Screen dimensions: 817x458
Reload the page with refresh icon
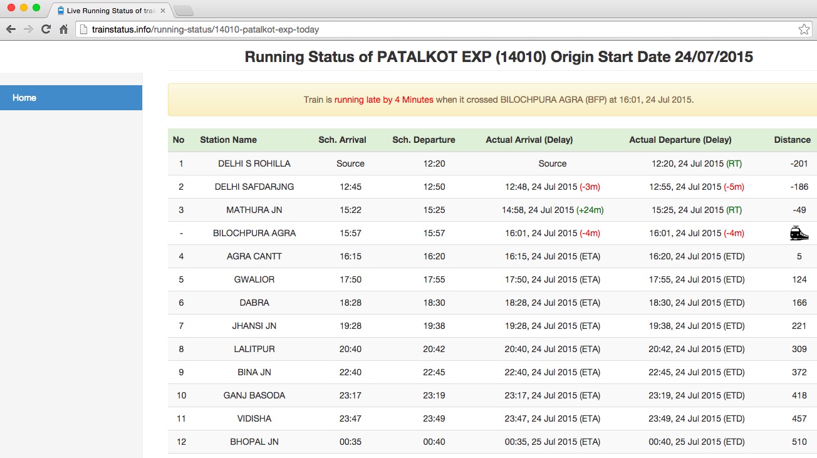coord(46,29)
